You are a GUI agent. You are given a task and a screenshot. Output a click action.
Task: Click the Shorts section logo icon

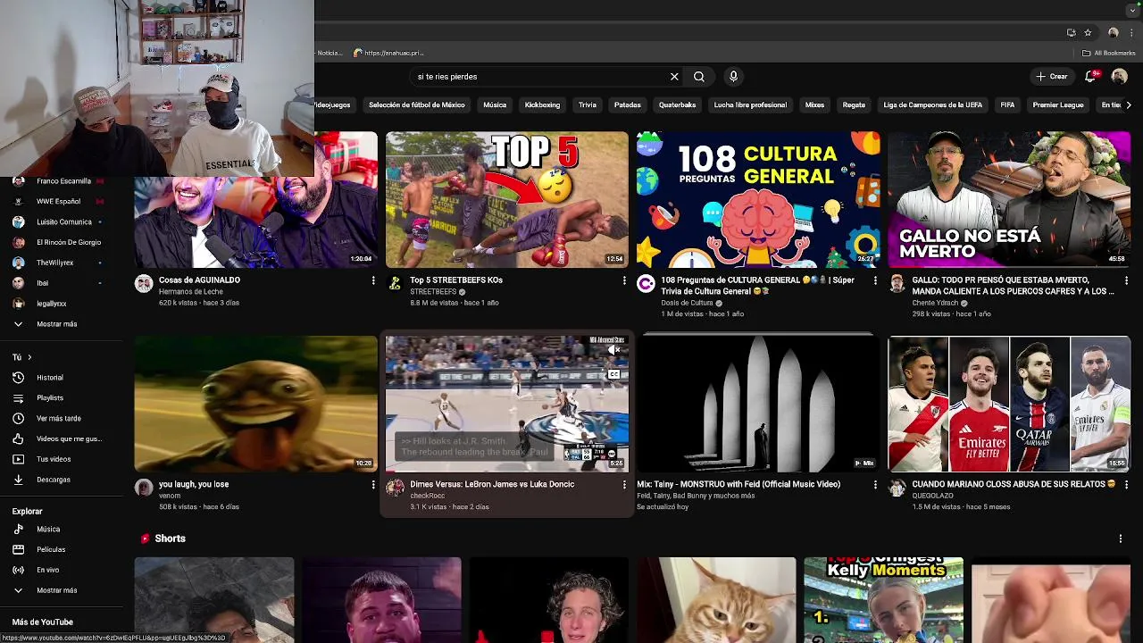pyautogui.click(x=145, y=539)
